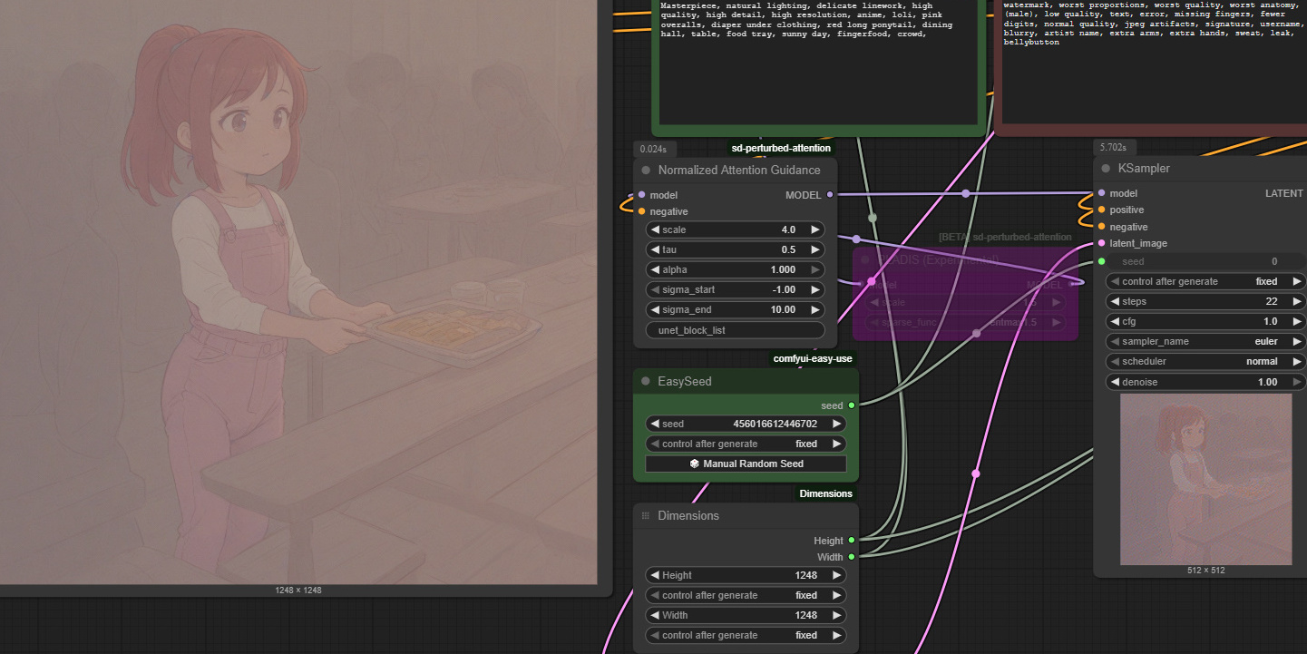The height and width of the screenshot is (654, 1307).
Task: Decrease tau with its left arrow
Action: (x=655, y=249)
